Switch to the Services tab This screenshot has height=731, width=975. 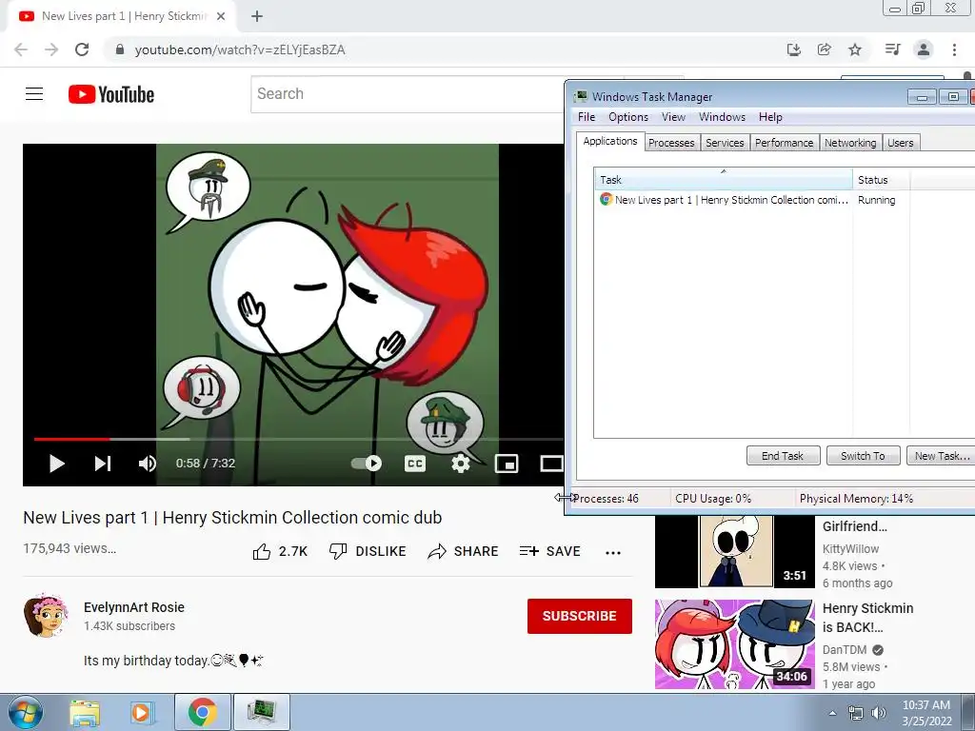click(x=725, y=143)
